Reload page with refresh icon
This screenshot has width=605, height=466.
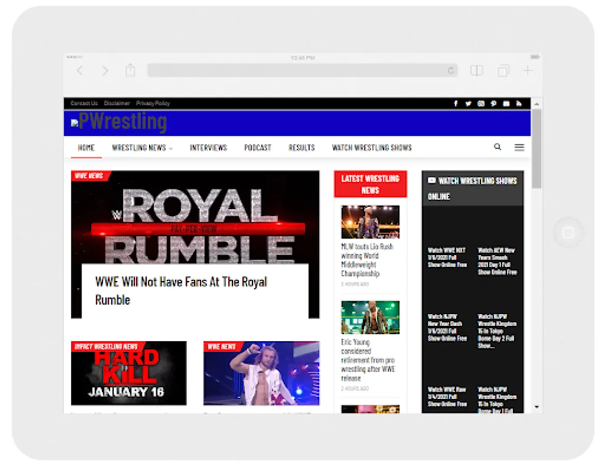(x=451, y=70)
